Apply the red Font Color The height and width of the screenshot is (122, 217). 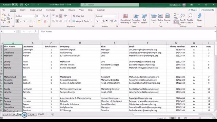coord(45,21)
